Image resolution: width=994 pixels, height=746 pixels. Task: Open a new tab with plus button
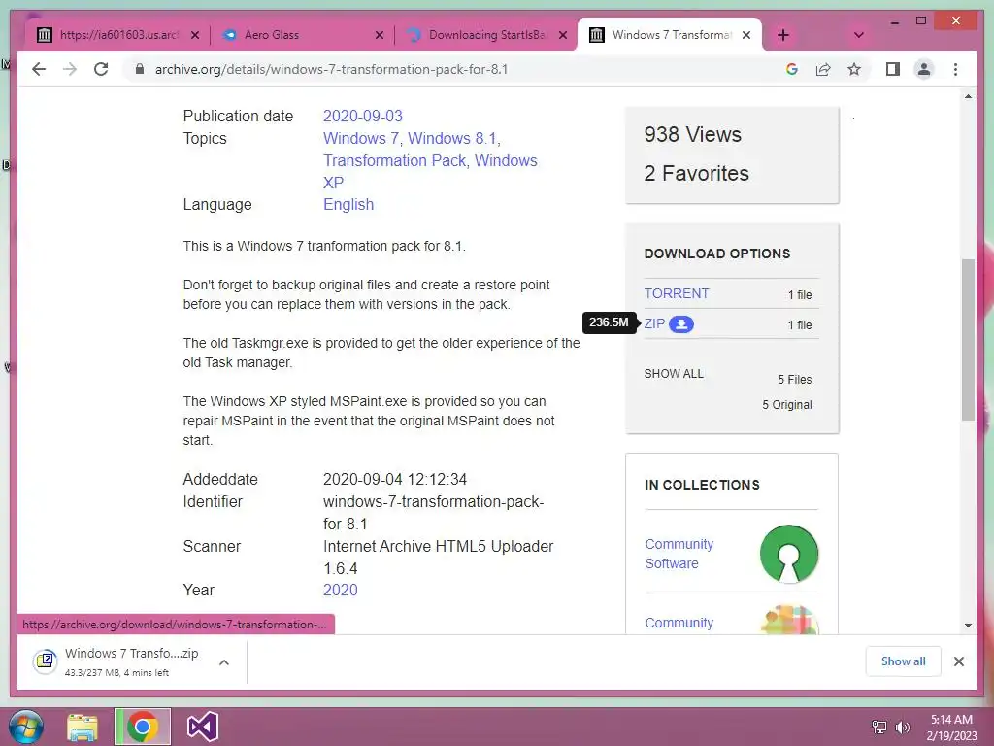click(x=783, y=35)
